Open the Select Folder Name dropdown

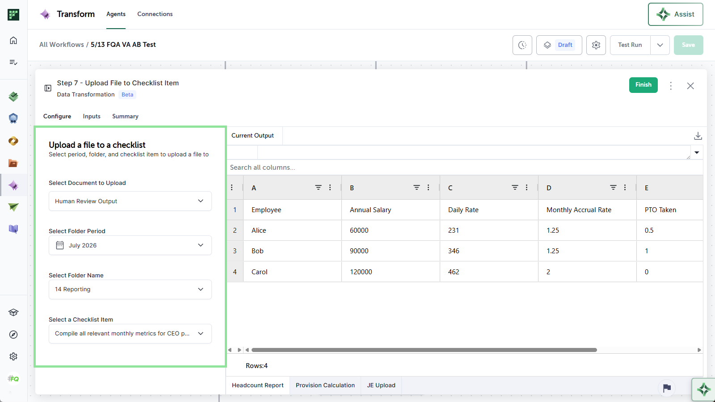(130, 289)
